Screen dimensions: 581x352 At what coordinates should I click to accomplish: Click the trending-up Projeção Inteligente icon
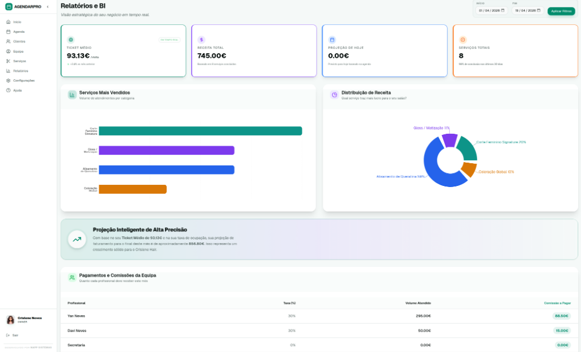[77, 239]
